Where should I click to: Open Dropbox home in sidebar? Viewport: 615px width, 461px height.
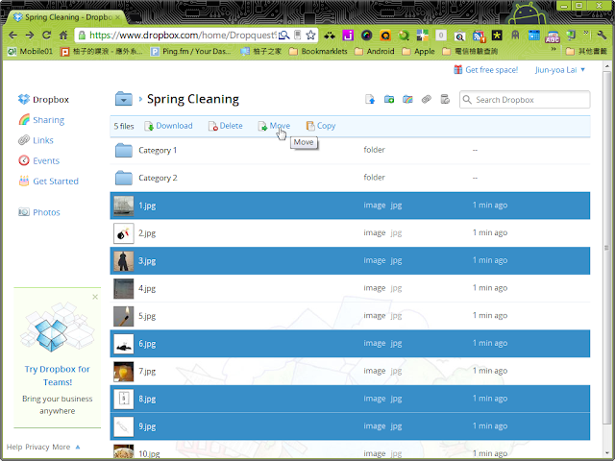coord(51,100)
